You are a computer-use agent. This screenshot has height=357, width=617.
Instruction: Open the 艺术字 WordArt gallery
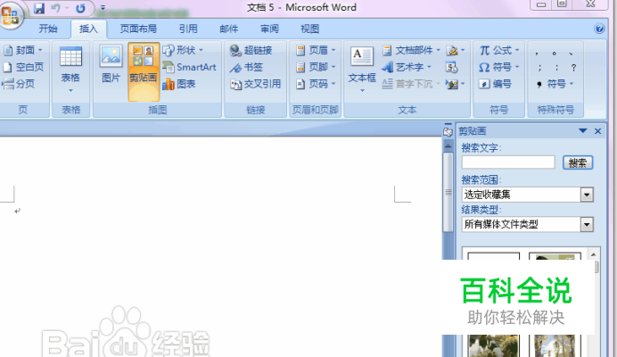tap(407, 67)
